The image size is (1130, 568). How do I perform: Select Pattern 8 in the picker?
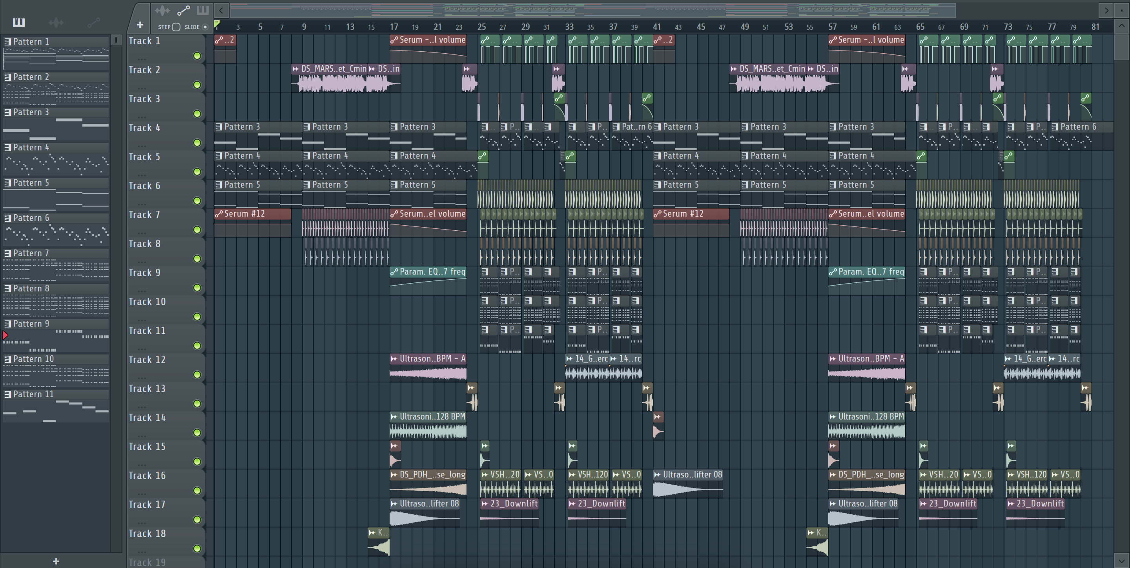tap(56, 300)
